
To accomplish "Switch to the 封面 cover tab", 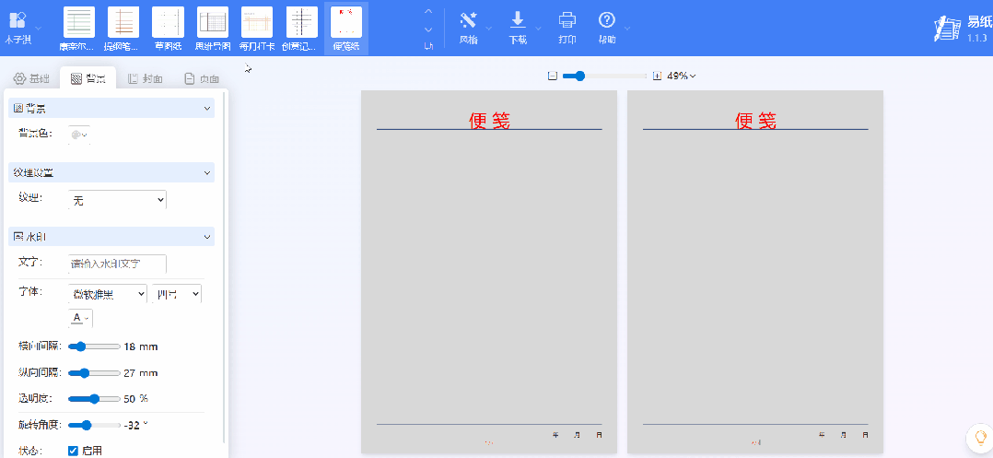I will point(145,78).
